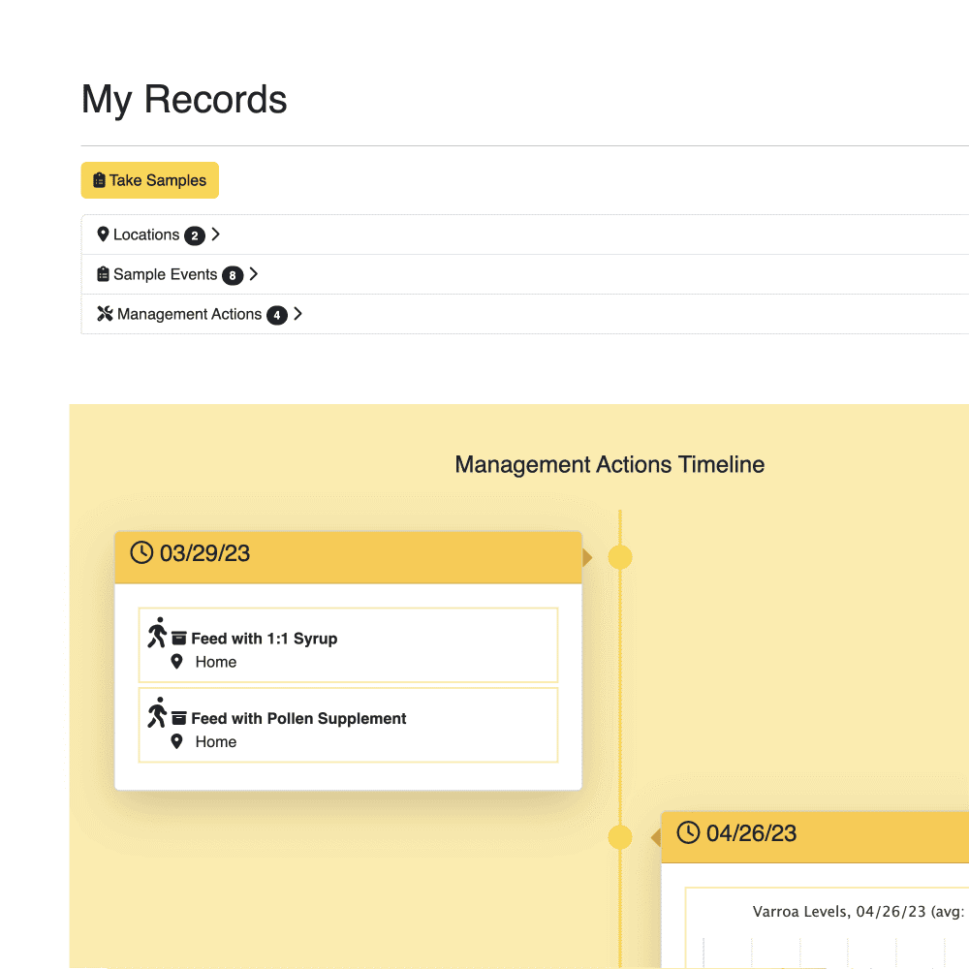
Task: Click the clipboard icon in Take Samples
Action: click(99, 180)
